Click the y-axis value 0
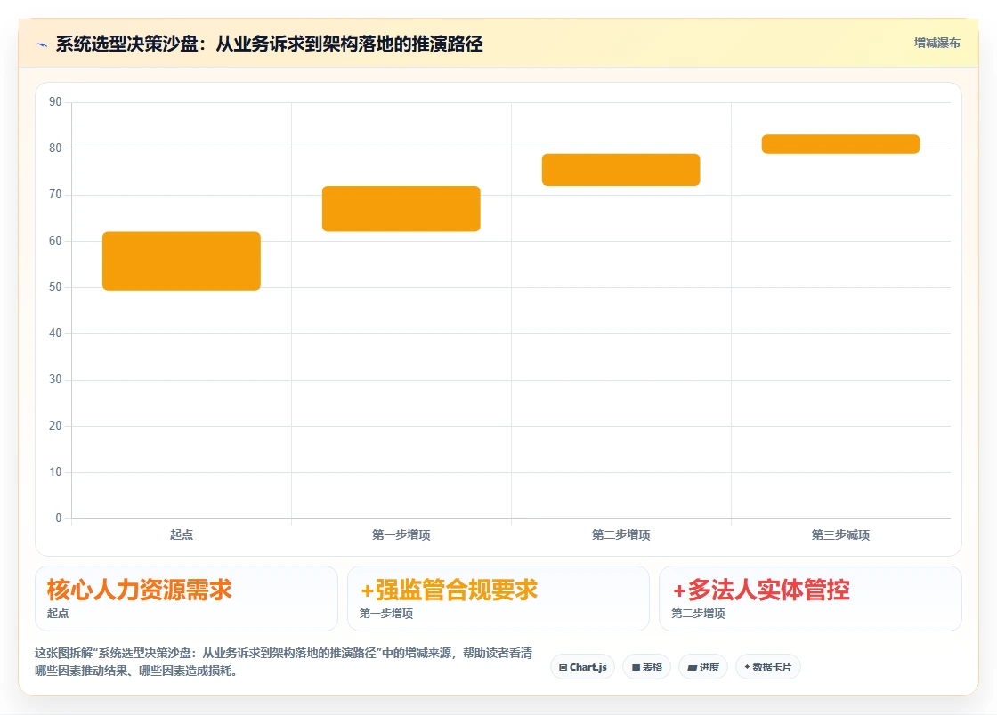 pos(59,518)
